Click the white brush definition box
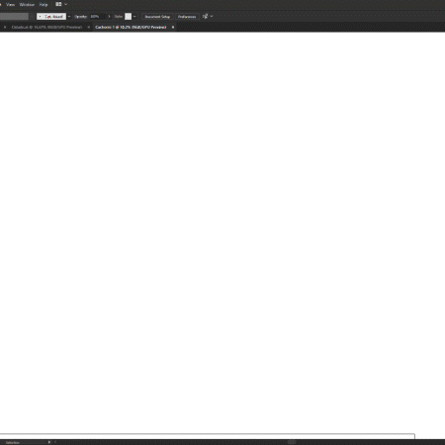 pyautogui.click(x=51, y=17)
